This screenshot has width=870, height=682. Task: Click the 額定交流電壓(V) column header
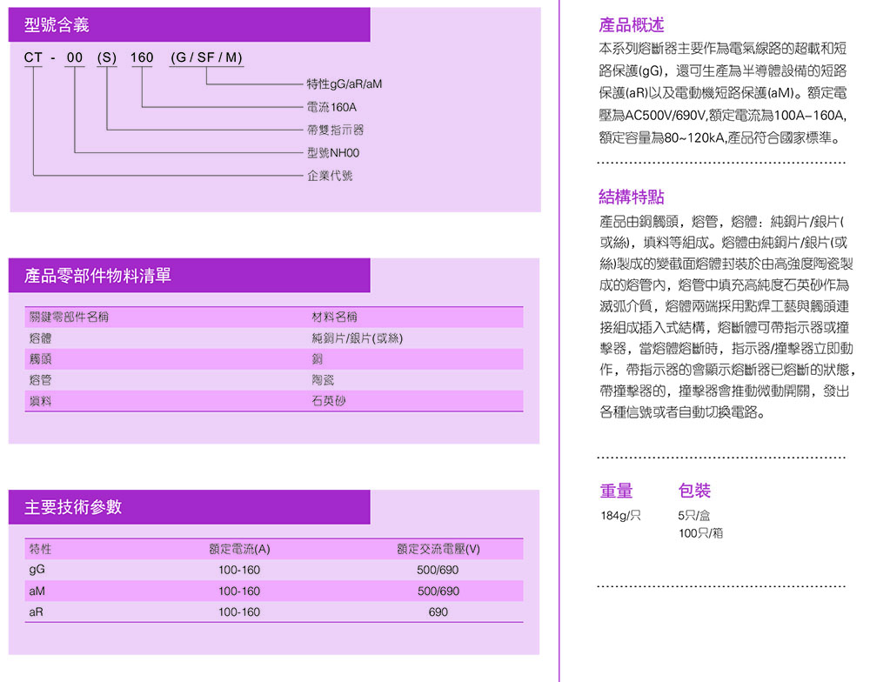click(438, 549)
